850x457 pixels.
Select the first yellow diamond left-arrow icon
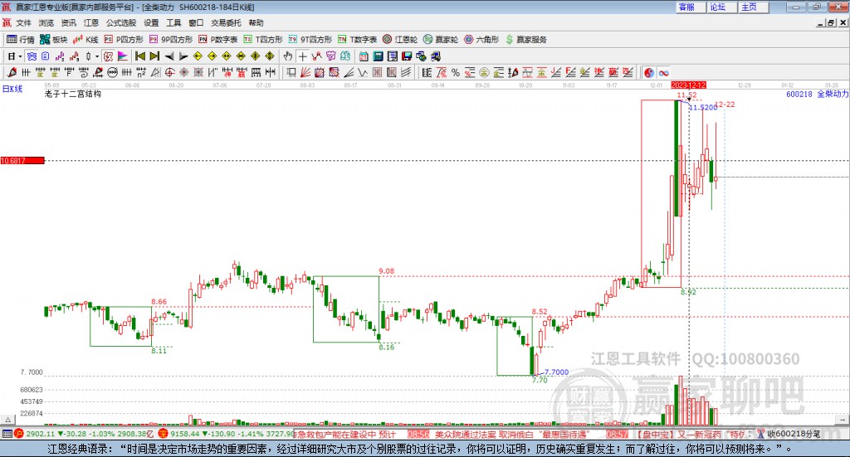click(198, 56)
